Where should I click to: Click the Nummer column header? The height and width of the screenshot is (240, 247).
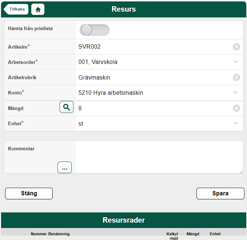point(39,234)
